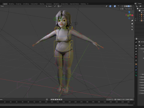Viewport: 144px width, 108px height.
Task: Go to the Shading workspace tab
Action: (x=42, y=4)
